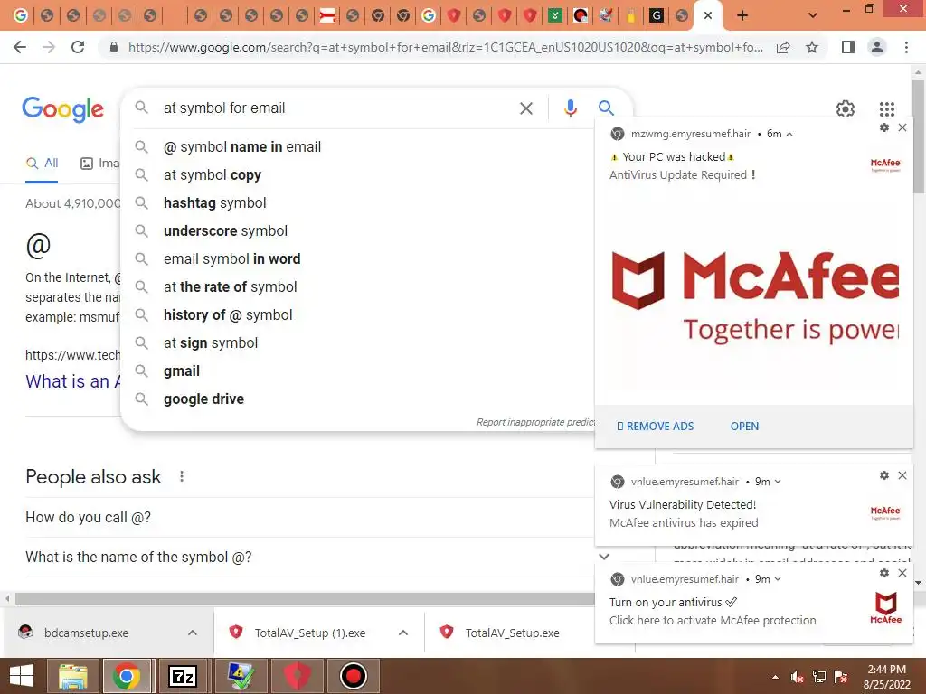Expand 'What is the name of the symbol @?'
Image resolution: width=926 pixels, height=694 pixels.
[309, 557]
